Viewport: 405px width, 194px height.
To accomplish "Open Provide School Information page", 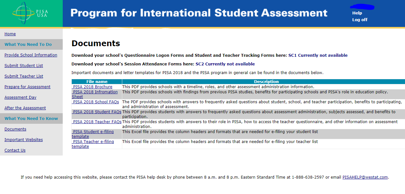I will (x=31, y=55).
